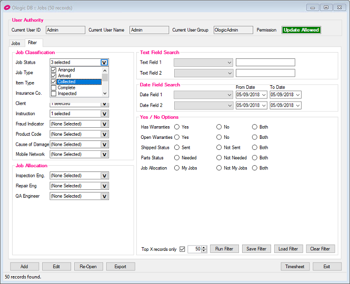Click the Clear Filter button
This screenshot has height=284, width=350.
[x=319, y=249]
